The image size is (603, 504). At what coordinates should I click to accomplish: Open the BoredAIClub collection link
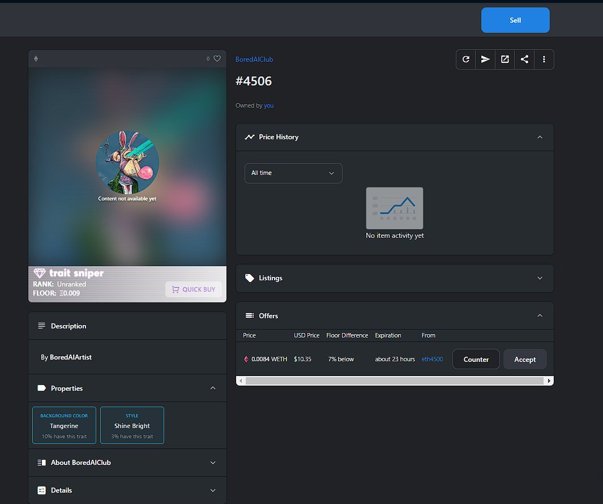click(254, 59)
